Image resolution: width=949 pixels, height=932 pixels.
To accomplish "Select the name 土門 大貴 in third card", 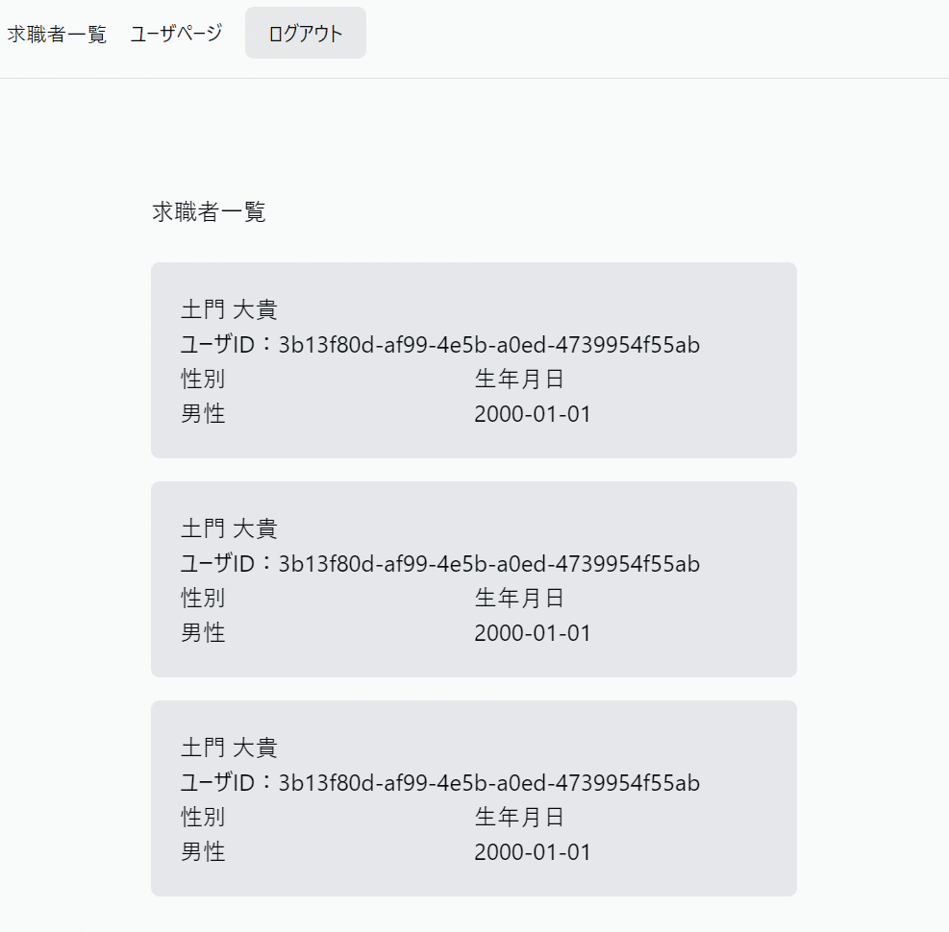I will tap(229, 748).
